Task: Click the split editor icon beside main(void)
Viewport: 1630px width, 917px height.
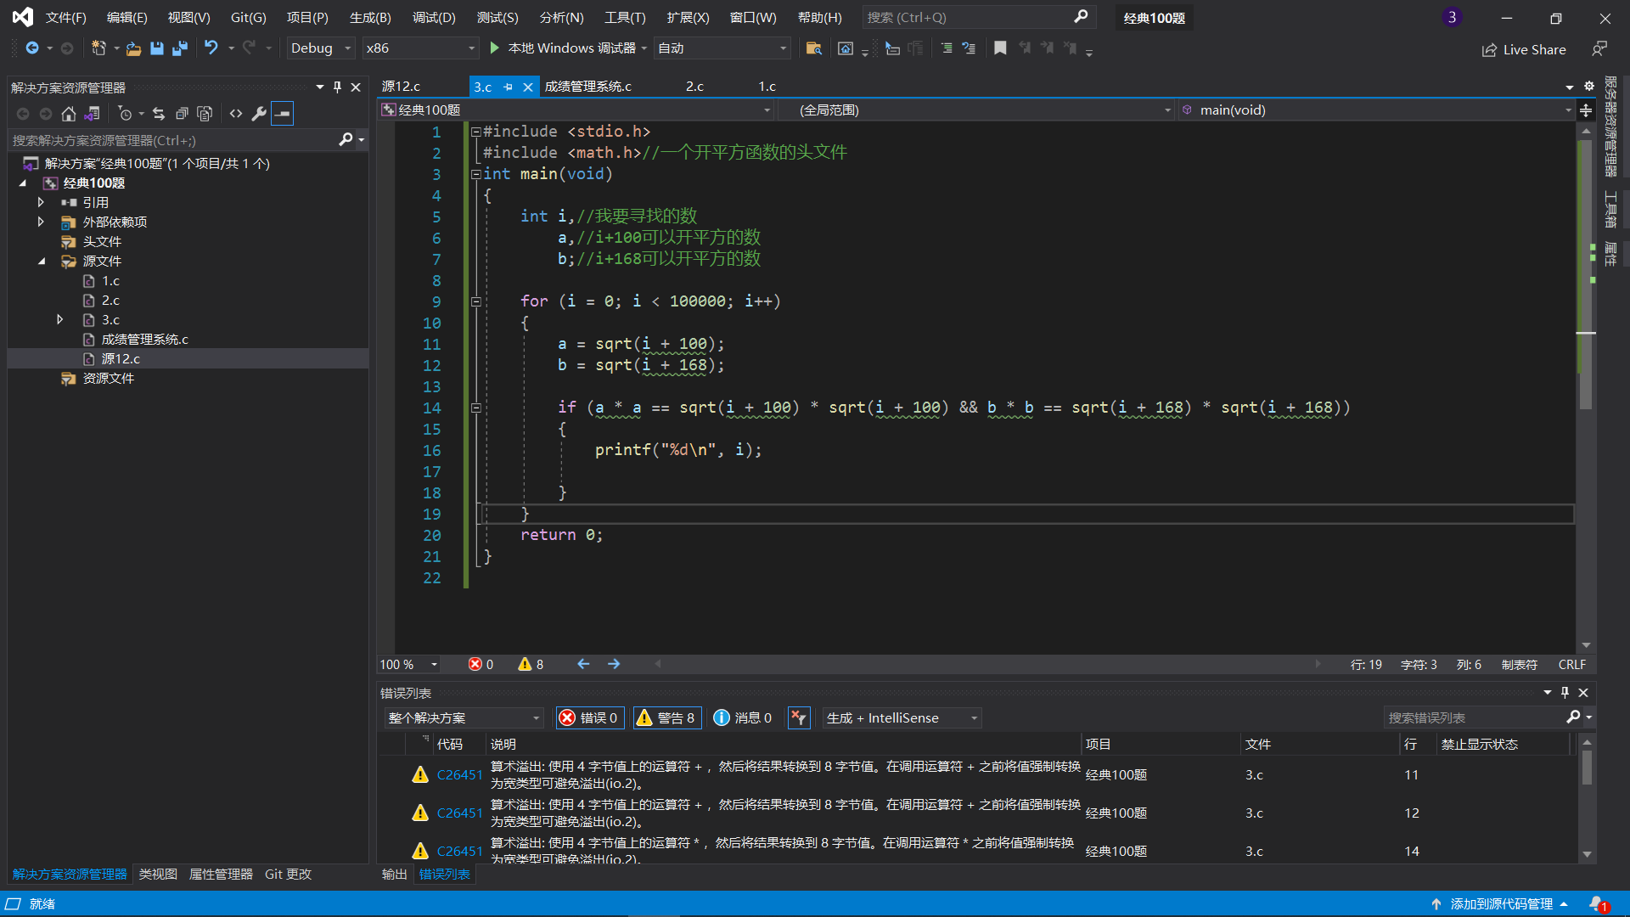Action: pos(1586,110)
